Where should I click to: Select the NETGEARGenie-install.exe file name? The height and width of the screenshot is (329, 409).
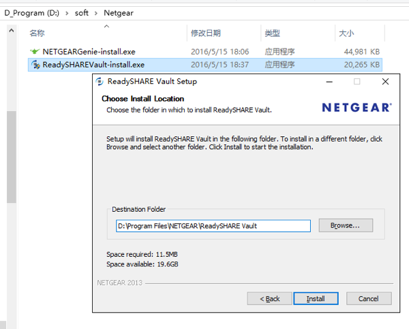click(89, 52)
